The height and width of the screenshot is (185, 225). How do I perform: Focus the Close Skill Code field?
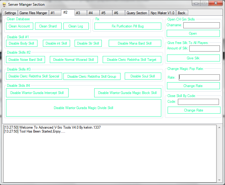click(x=198, y=102)
